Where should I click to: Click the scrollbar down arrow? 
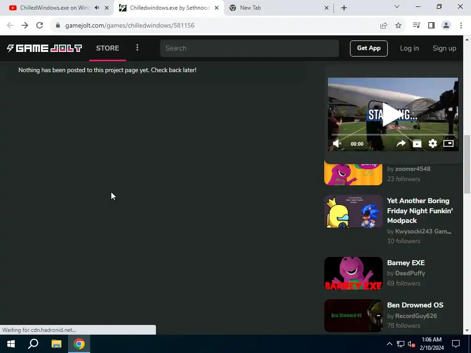467,330
